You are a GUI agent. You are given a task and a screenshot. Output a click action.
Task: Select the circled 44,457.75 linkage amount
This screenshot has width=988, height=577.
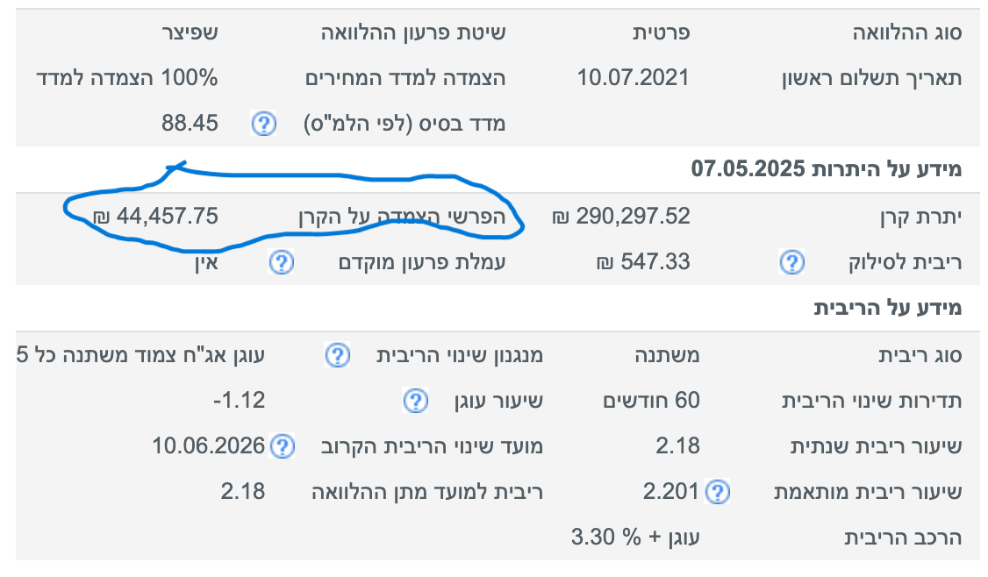[x=154, y=216]
